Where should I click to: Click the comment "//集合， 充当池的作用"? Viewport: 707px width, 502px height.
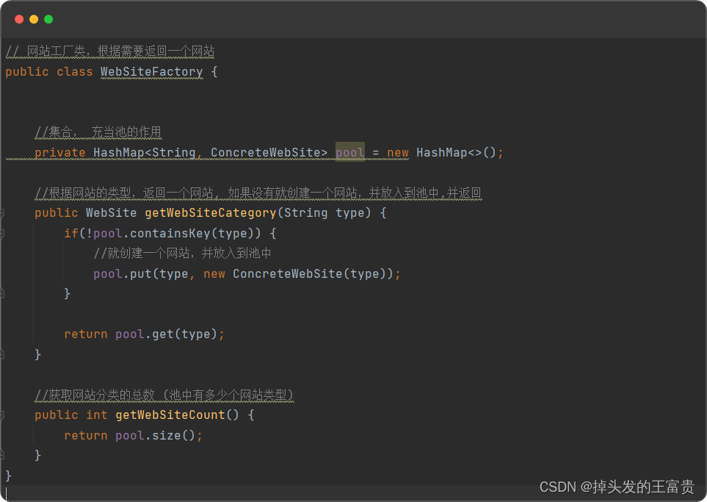(98, 132)
